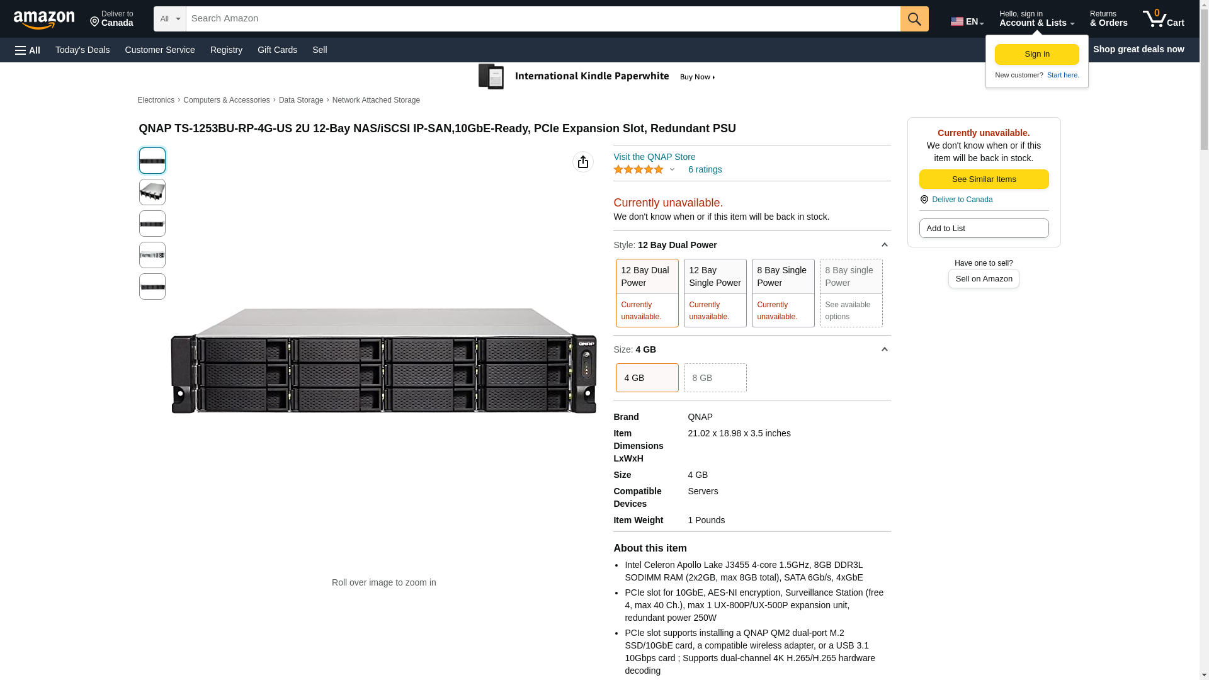This screenshot has height=680, width=1209.
Task: Collapse the Style options section
Action: click(884, 245)
